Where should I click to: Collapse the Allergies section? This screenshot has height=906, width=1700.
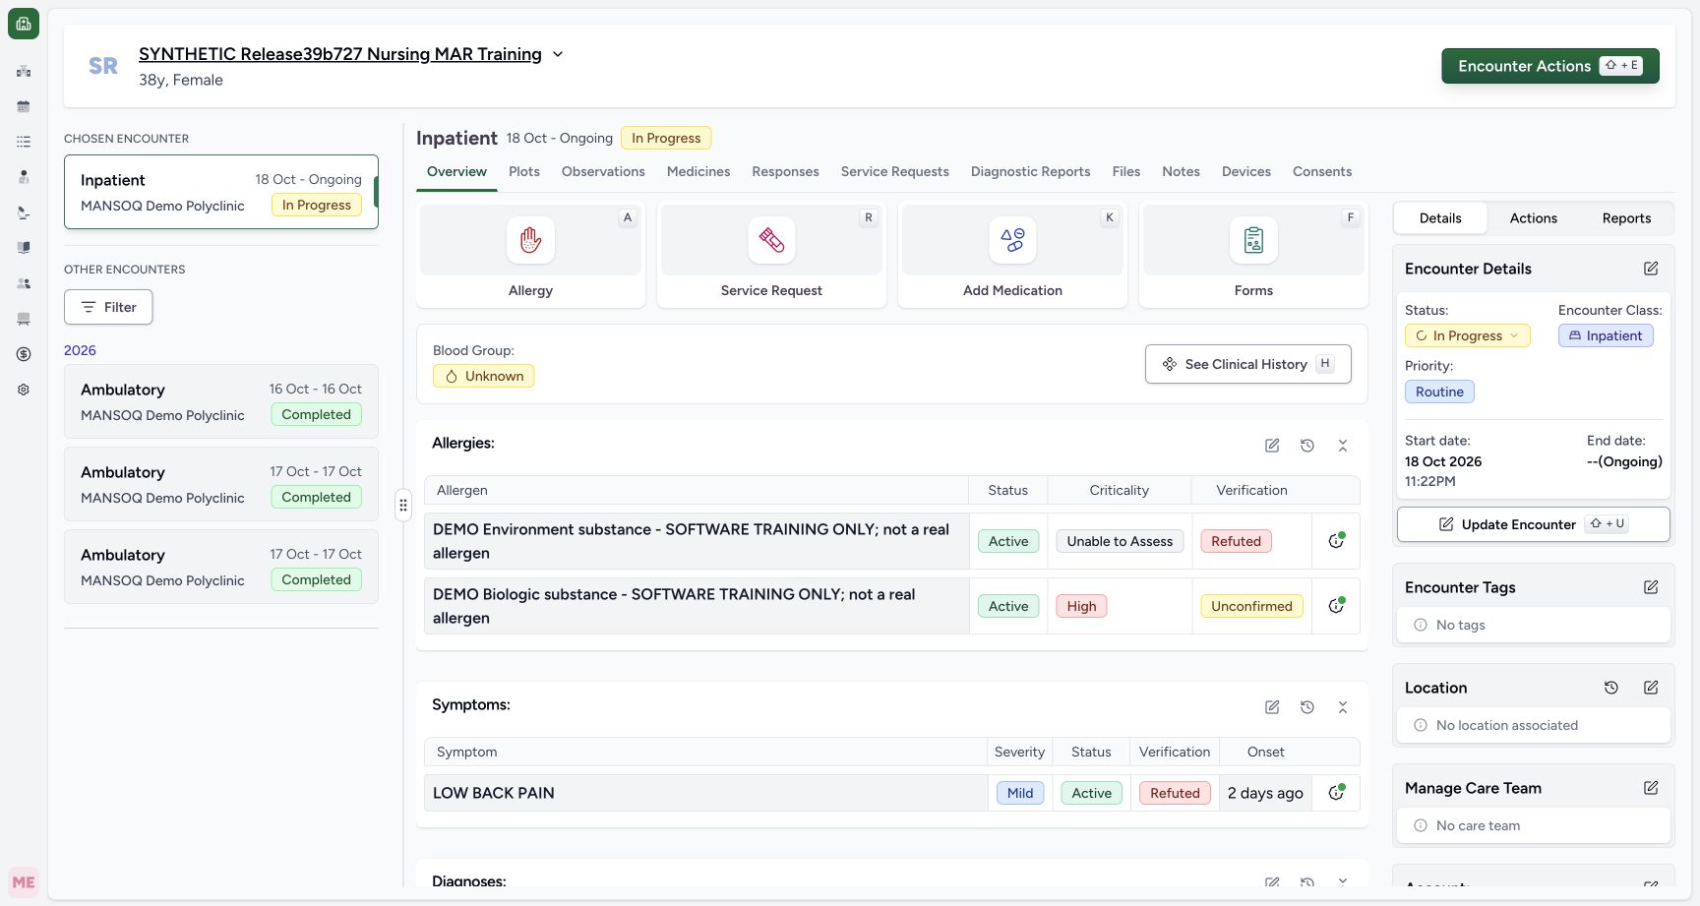(x=1343, y=446)
